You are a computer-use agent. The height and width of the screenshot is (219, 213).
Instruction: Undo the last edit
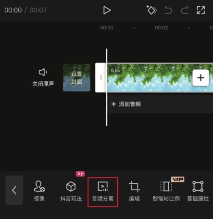click(x=168, y=10)
